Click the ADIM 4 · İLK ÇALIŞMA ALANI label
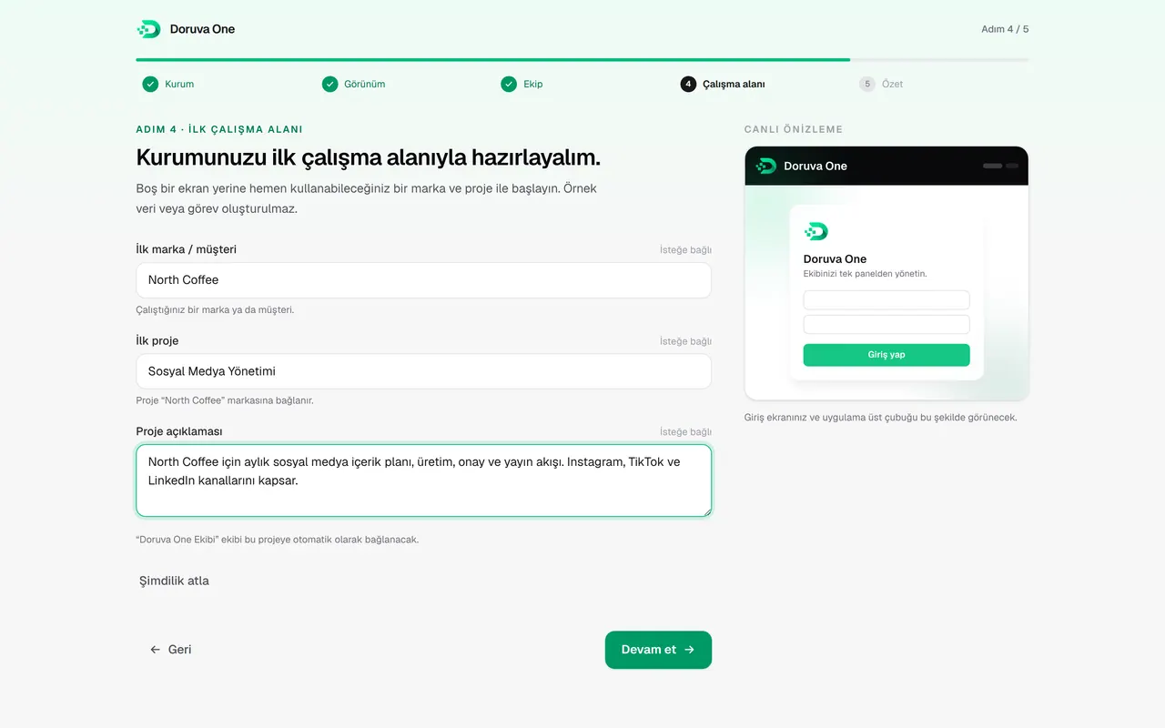This screenshot has width=1165, height=728. tap(219, 129)
